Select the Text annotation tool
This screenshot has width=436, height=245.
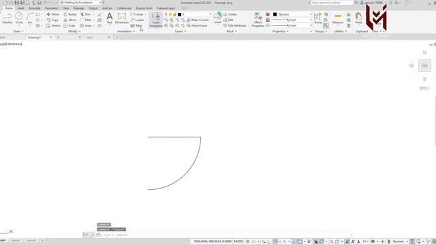(x=110, y=18)
